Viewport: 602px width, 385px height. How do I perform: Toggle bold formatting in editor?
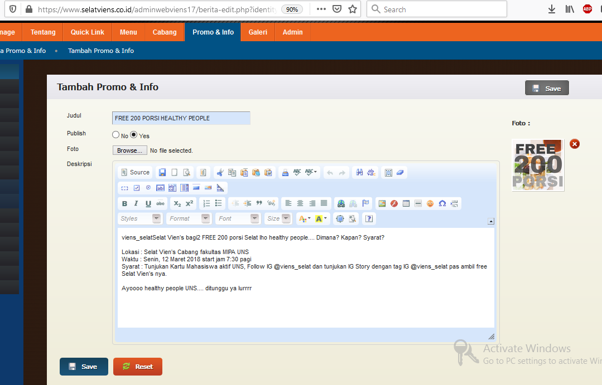(x=124, y=204)
